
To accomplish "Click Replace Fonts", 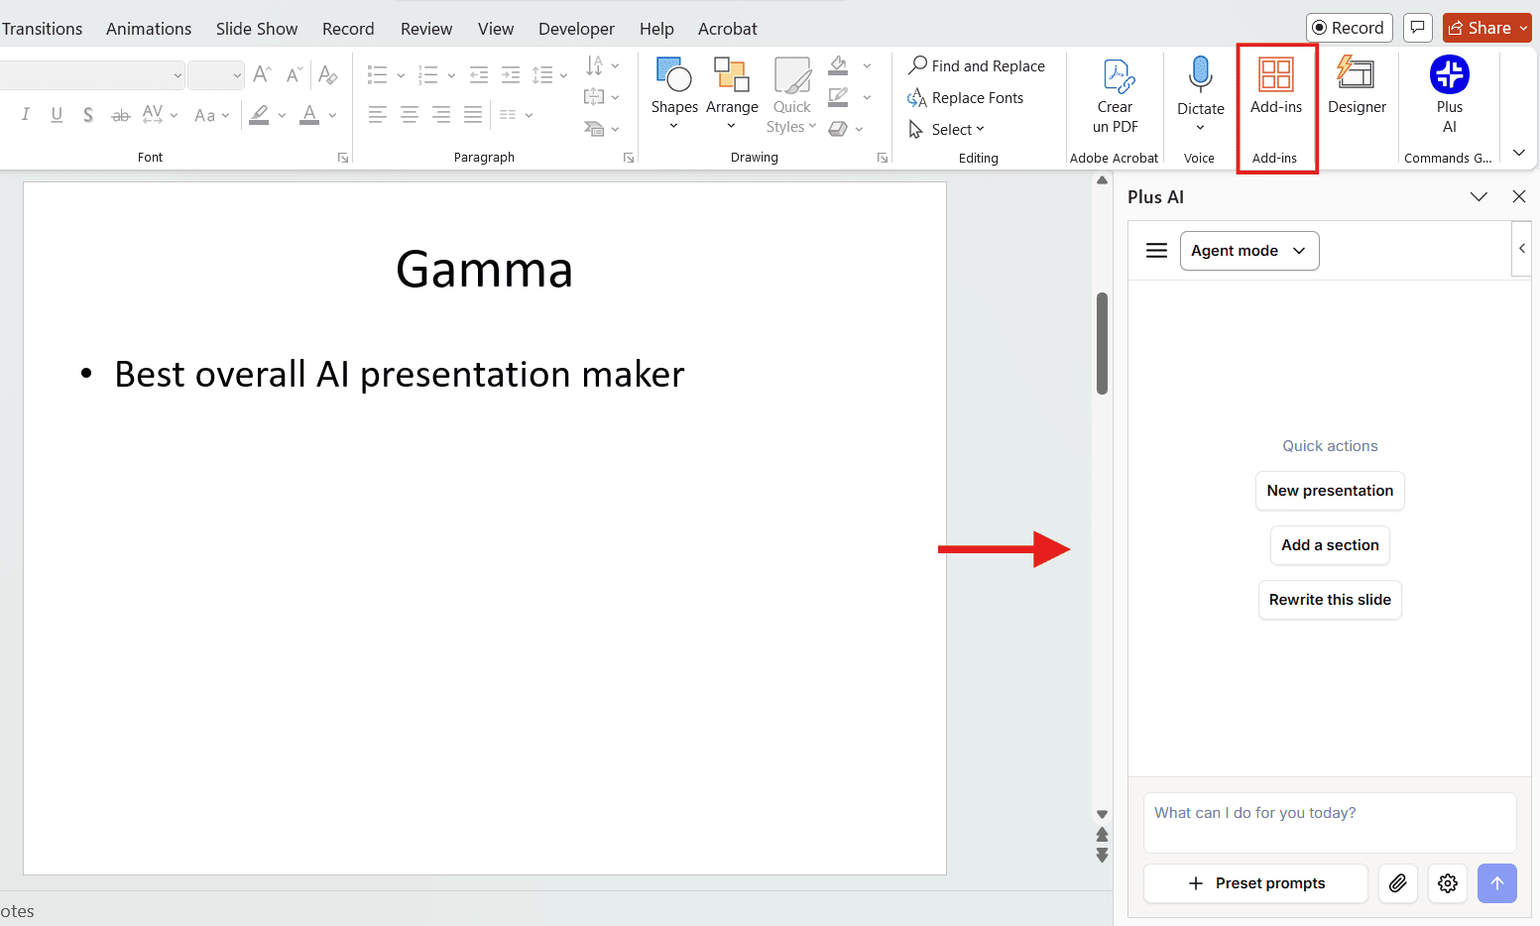I will point(966,97).
